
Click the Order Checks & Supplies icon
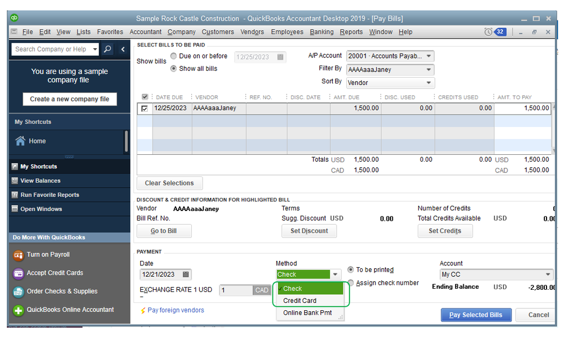click(x=18, y=291)
